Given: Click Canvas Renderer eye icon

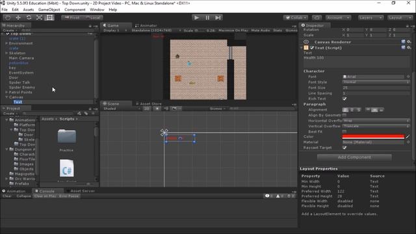Looking at the screenshot, I should tap(306, 42).
